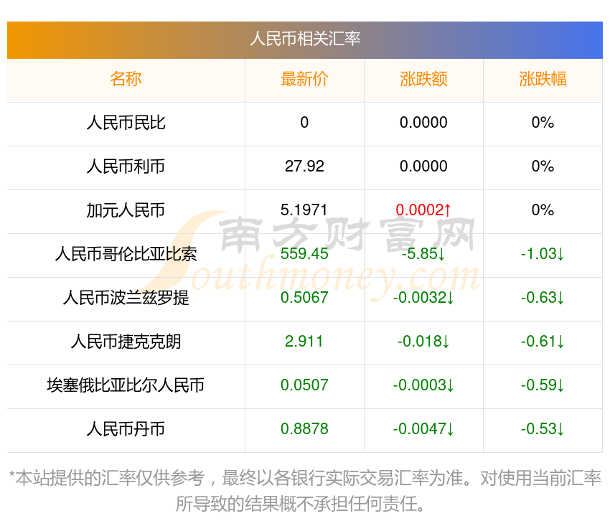Click the latest price 2.911
The width and height of the screenshot is (610, 526).
click(x=304, y=342)
